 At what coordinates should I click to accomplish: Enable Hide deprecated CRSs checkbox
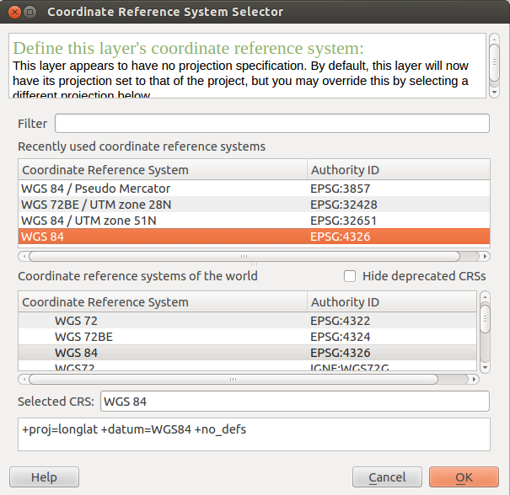click(350, 276)
